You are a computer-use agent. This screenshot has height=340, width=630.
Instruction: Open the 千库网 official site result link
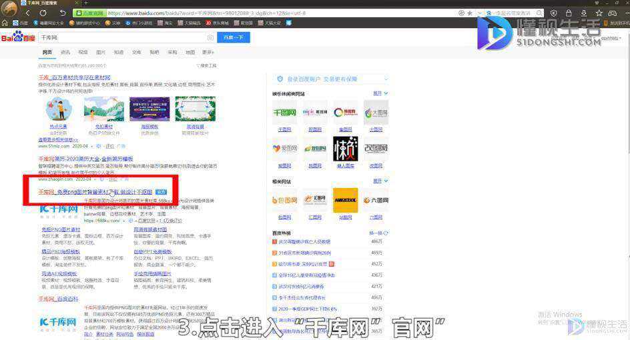95,192
